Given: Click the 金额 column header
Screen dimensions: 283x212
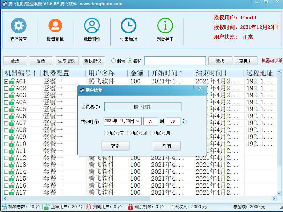Looking at the screenshot, I should [x=138, y=73].
